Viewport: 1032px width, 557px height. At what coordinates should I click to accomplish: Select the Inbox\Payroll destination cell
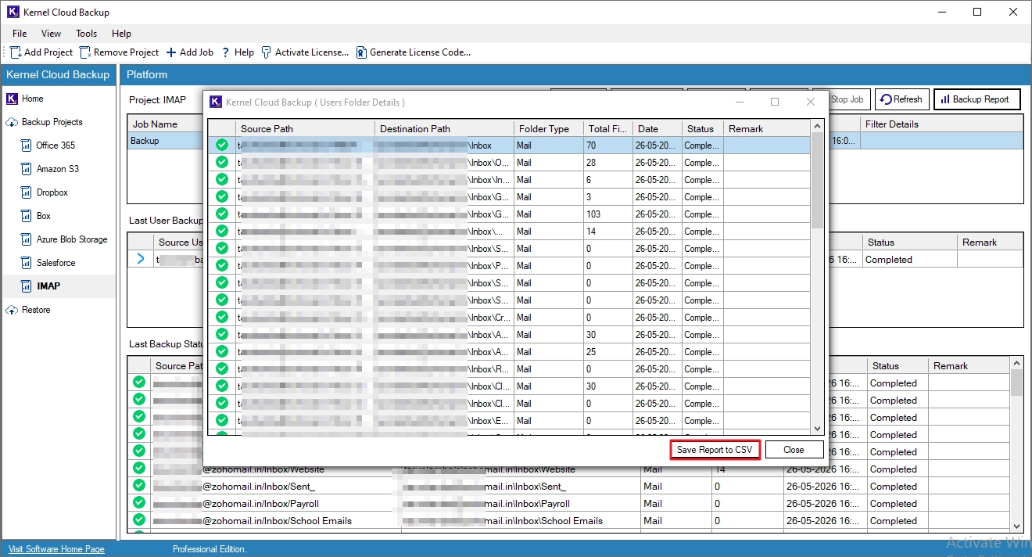coord(521,504)
